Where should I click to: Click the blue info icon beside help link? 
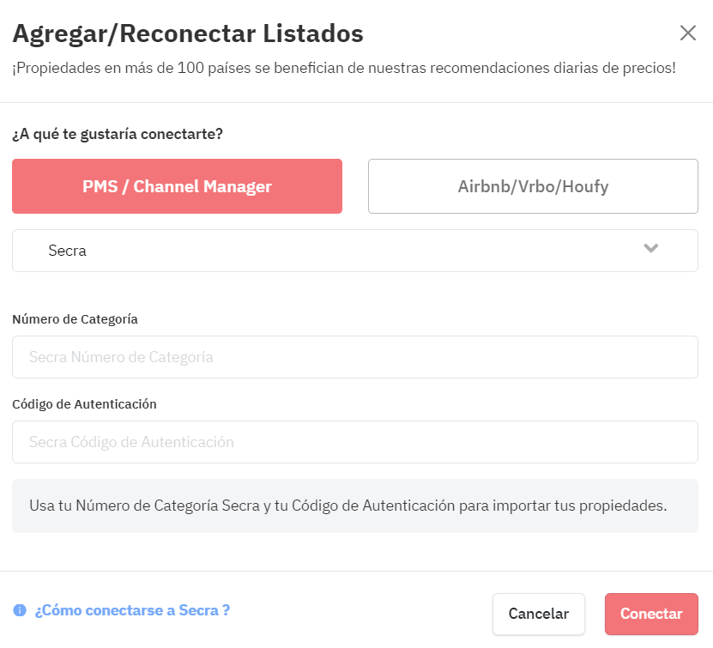pos(20,610)
